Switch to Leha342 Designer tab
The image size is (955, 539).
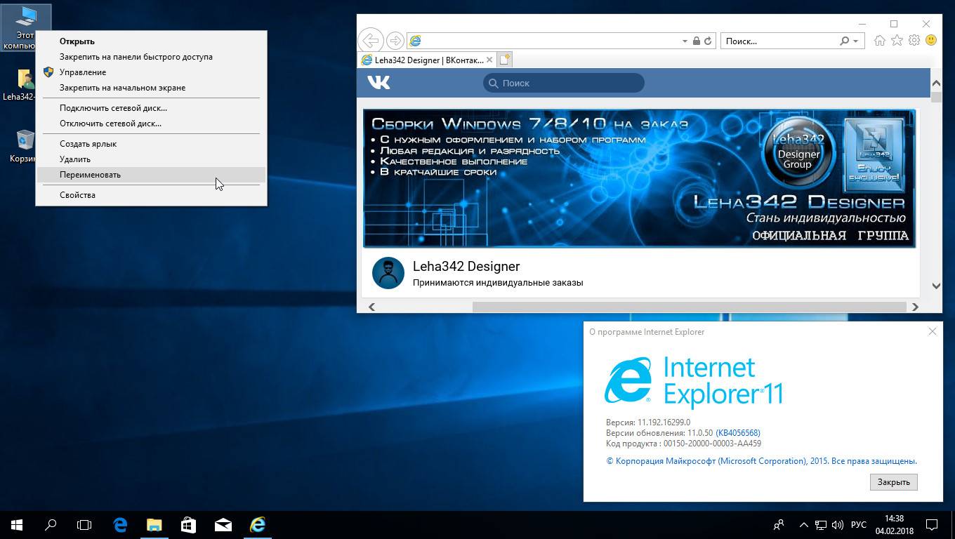point(428,60)
